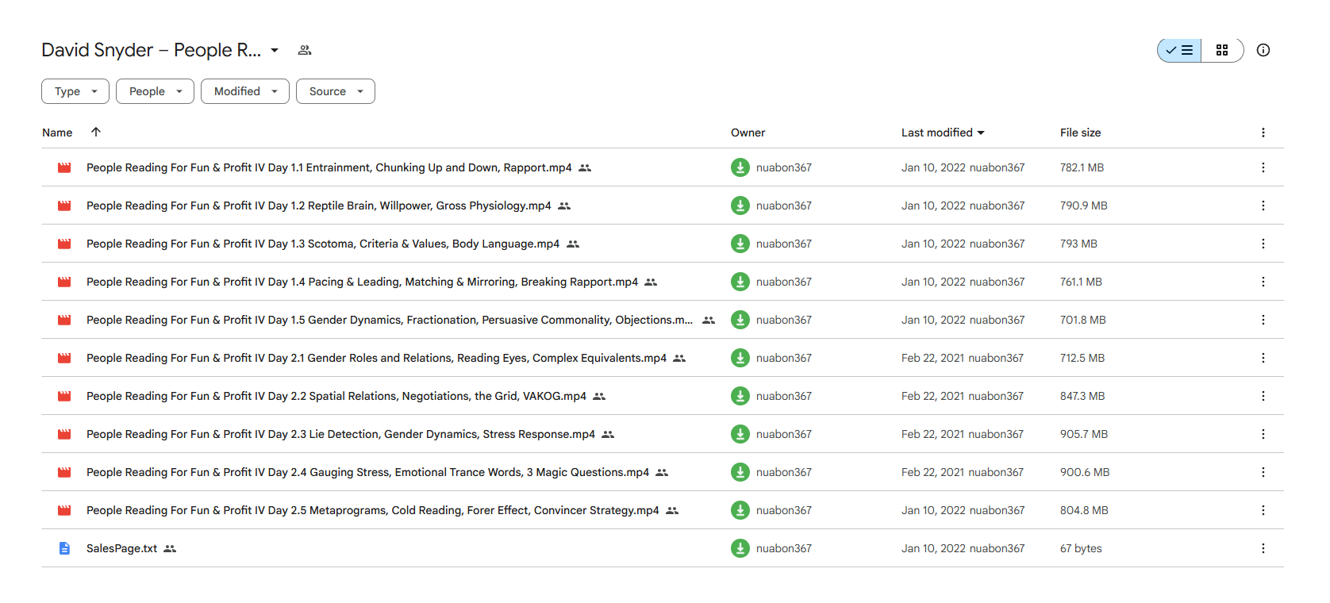Open the People filter dropdown
The height and width of the screenshot is (603, 1330).
pyautogui.click(x=155, y=91)
